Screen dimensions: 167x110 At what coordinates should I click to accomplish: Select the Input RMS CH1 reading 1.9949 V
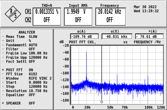point(76,12)
